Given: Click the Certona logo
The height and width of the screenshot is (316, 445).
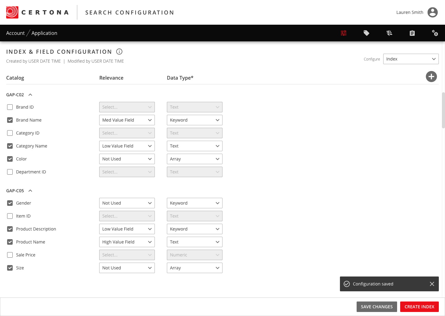Looking at the screenshot, I should click(37, 12).
